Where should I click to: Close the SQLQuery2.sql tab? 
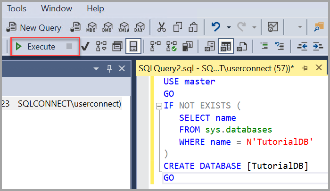pos(320,68)
